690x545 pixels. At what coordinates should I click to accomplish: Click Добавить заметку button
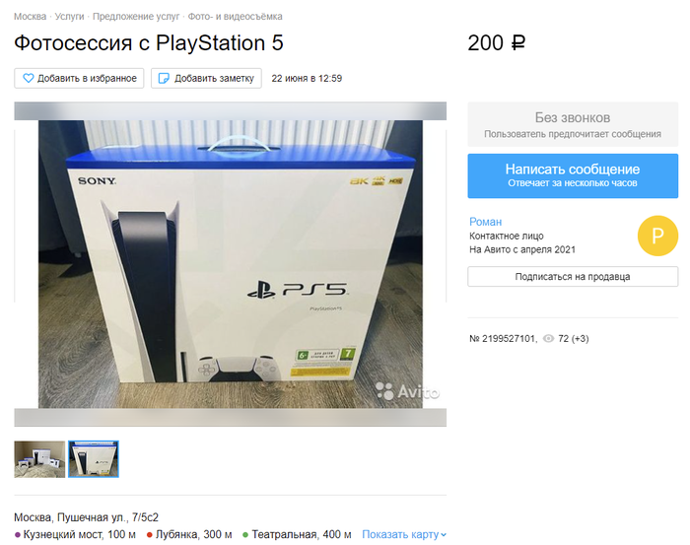pyautogui.click(x=206, y=78)
